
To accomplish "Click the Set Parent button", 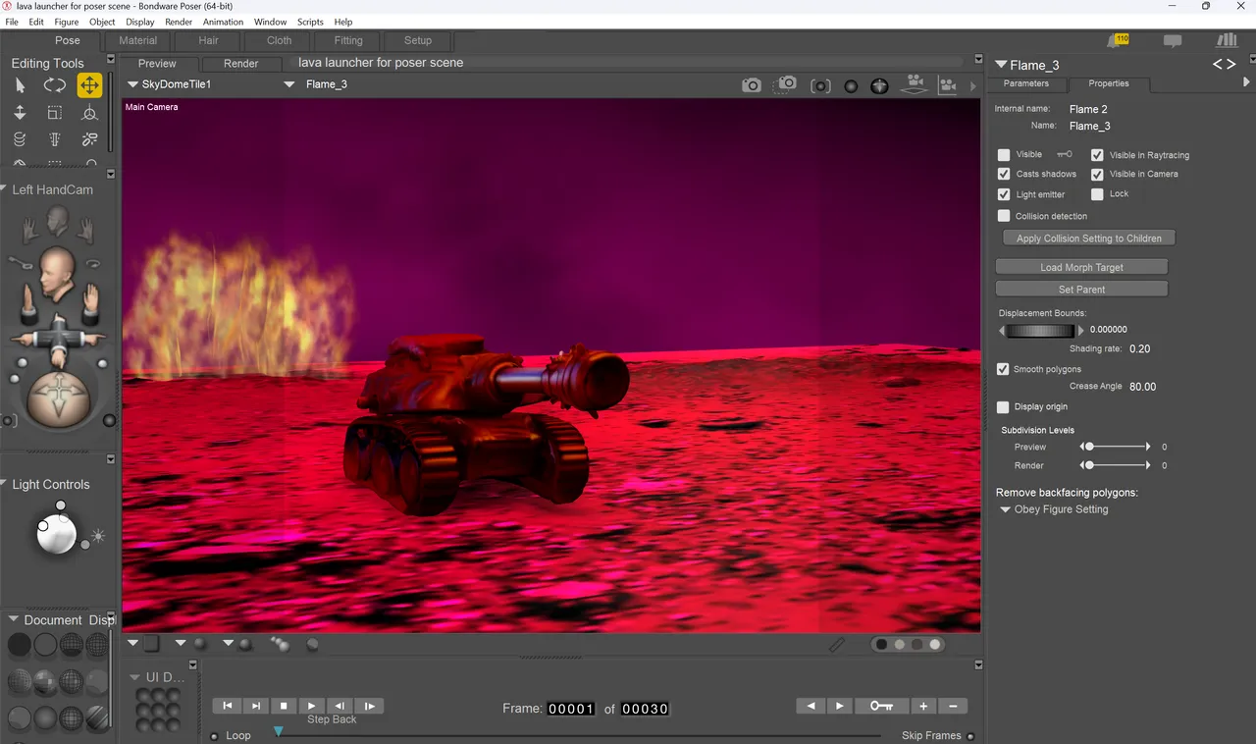I will point(1081,290).
